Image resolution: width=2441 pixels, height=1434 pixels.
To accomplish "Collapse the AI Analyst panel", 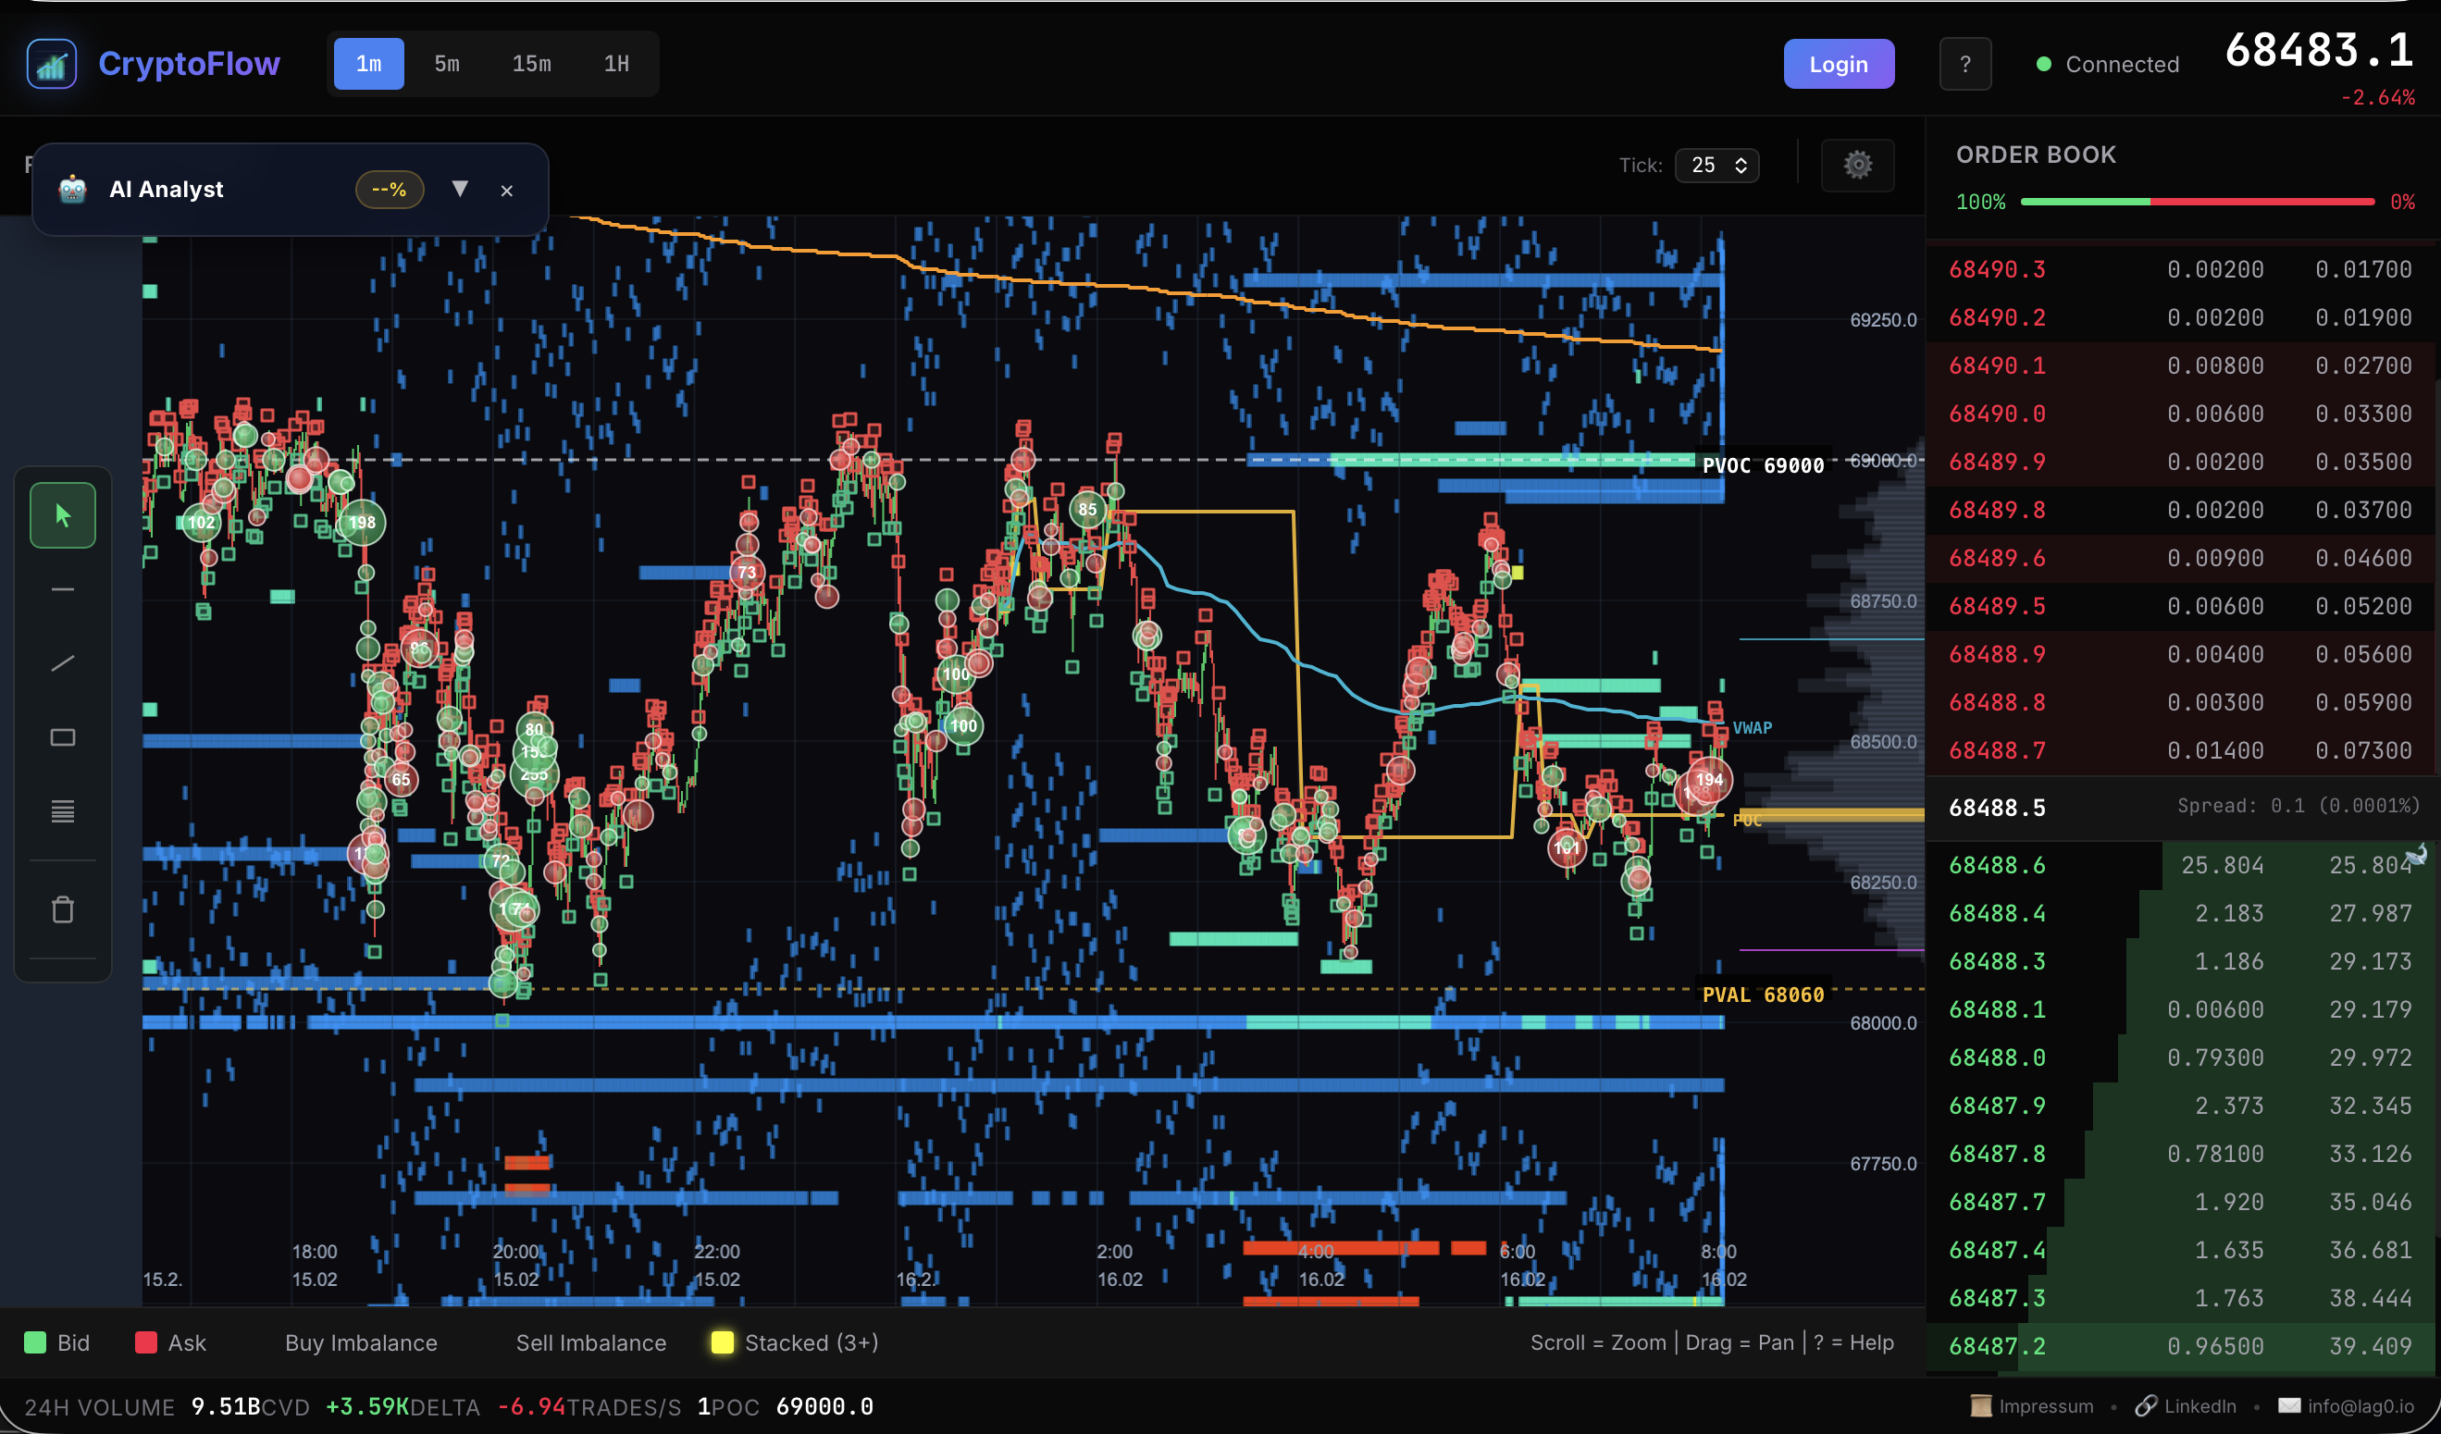I will 506,190.
